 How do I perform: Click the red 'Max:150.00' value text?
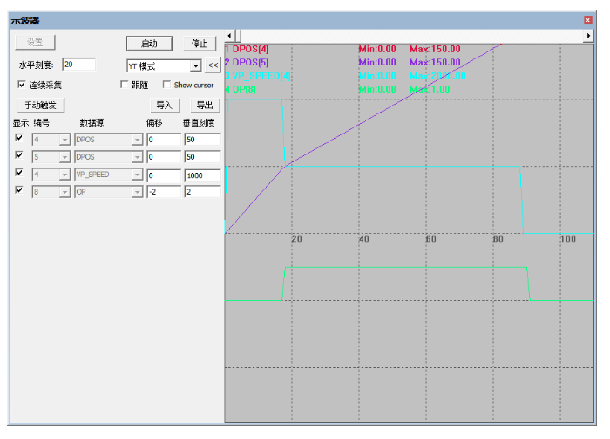(435, 49)
